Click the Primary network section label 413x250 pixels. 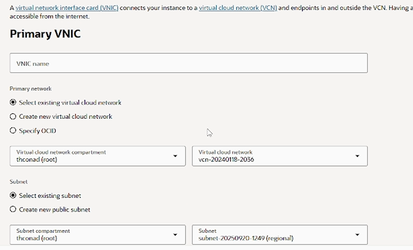[30, 88]
